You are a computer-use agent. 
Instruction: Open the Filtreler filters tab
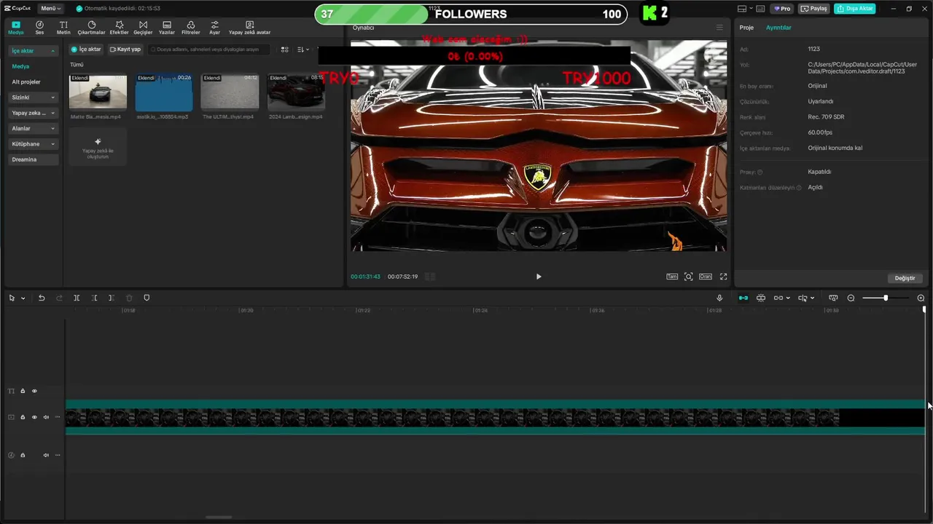(x=190, y=28)
